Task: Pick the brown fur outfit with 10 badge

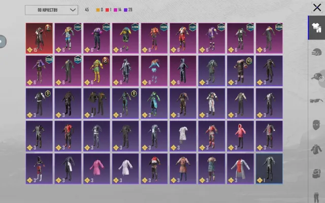Action: (x=240, y=71)
